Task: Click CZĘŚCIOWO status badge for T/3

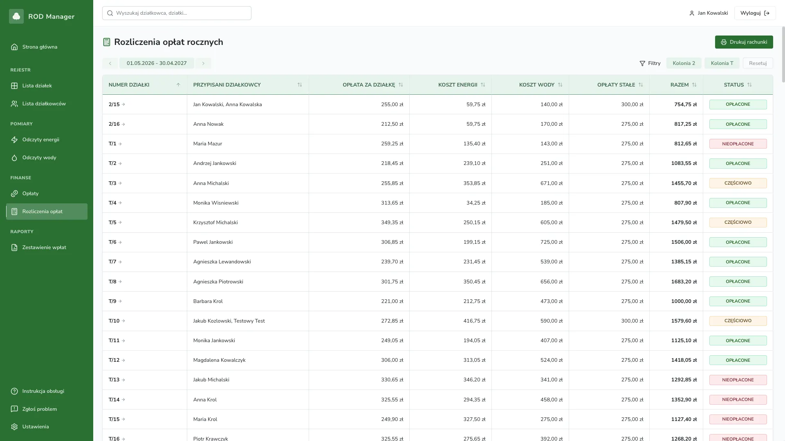Action: point(738,183)
